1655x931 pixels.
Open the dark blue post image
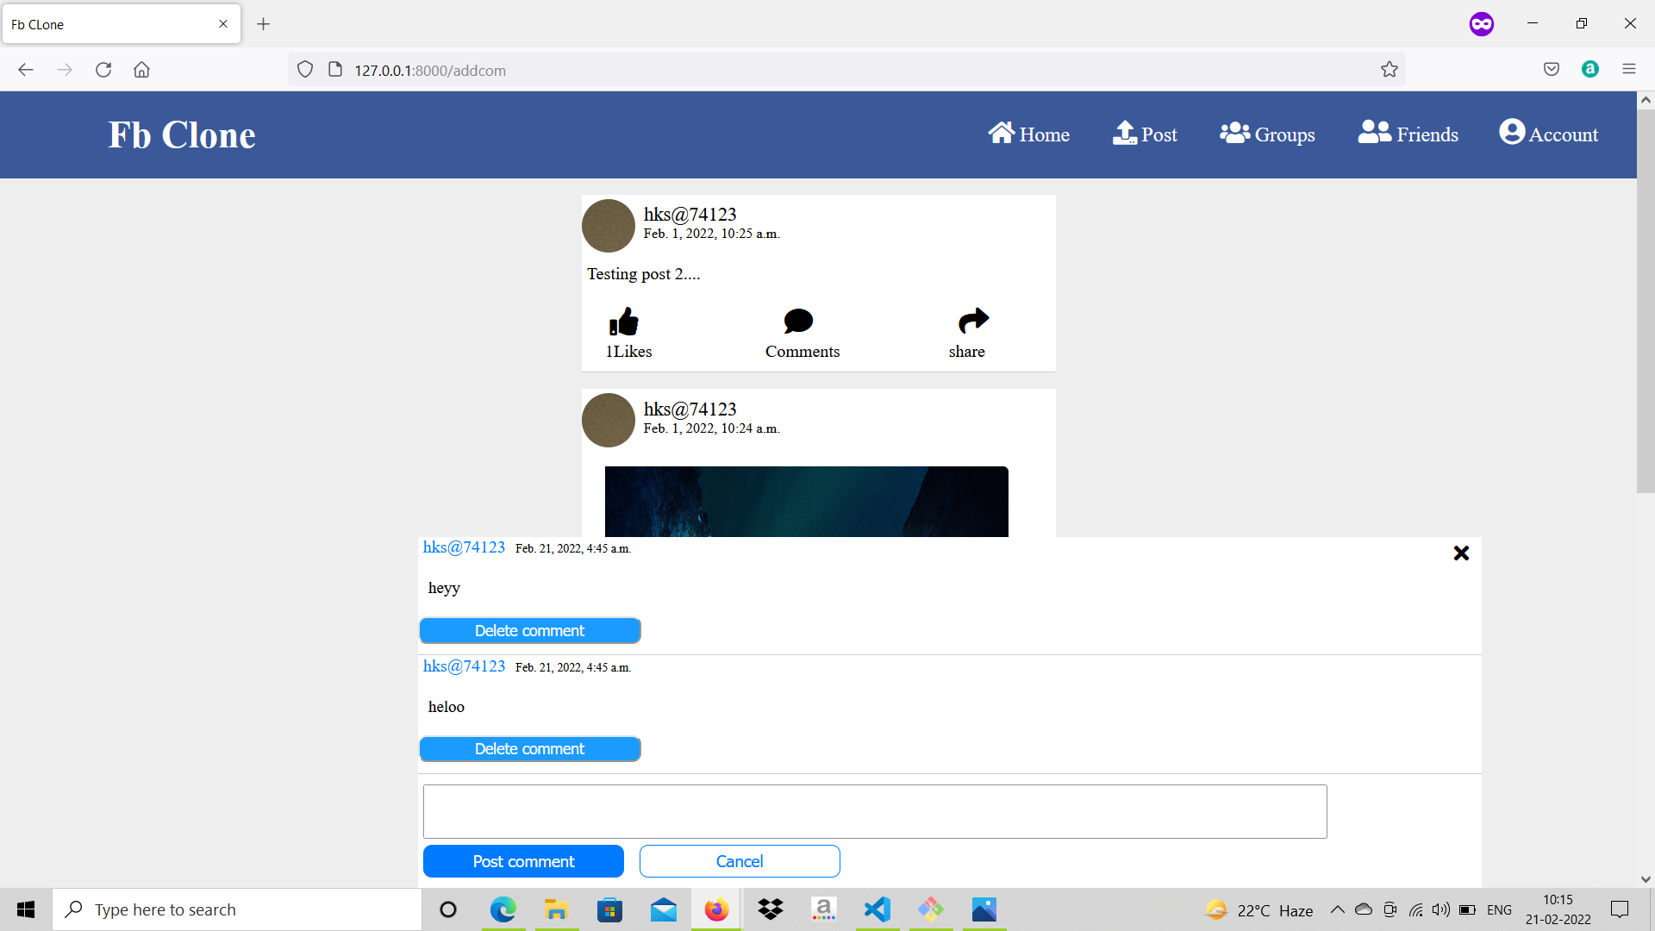point(807,502)
